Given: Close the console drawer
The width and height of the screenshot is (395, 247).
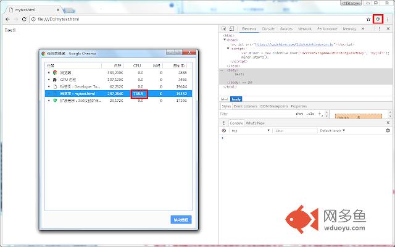Looking at the screenshot, I should click(388, 123).
